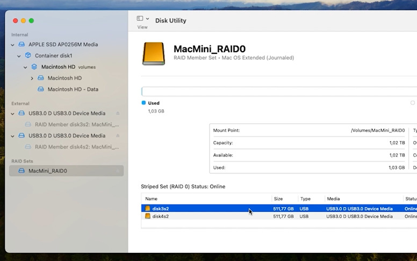The image size is (417, 261).
Task: Select the disk4s2 row in member table
Action: 279,216
